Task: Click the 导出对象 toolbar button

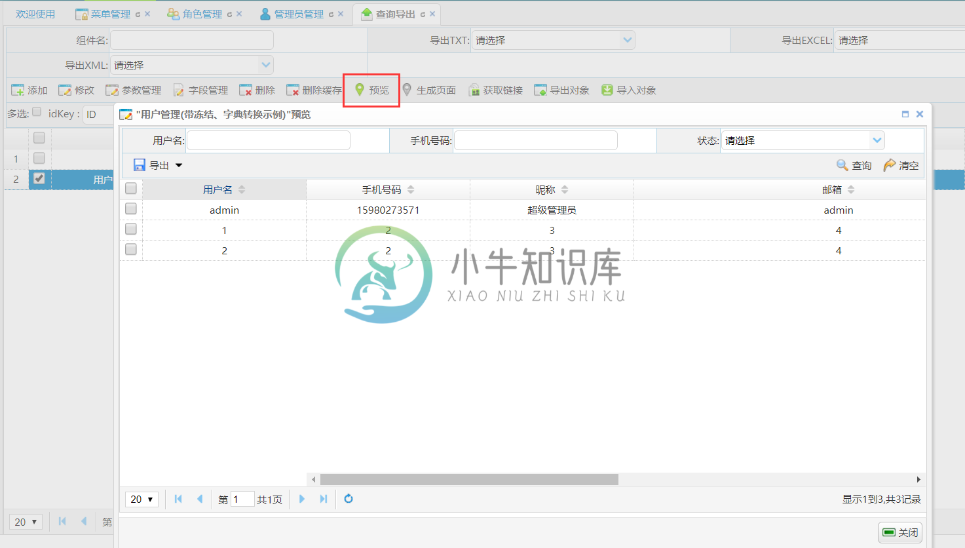Action: pos(562,90)
